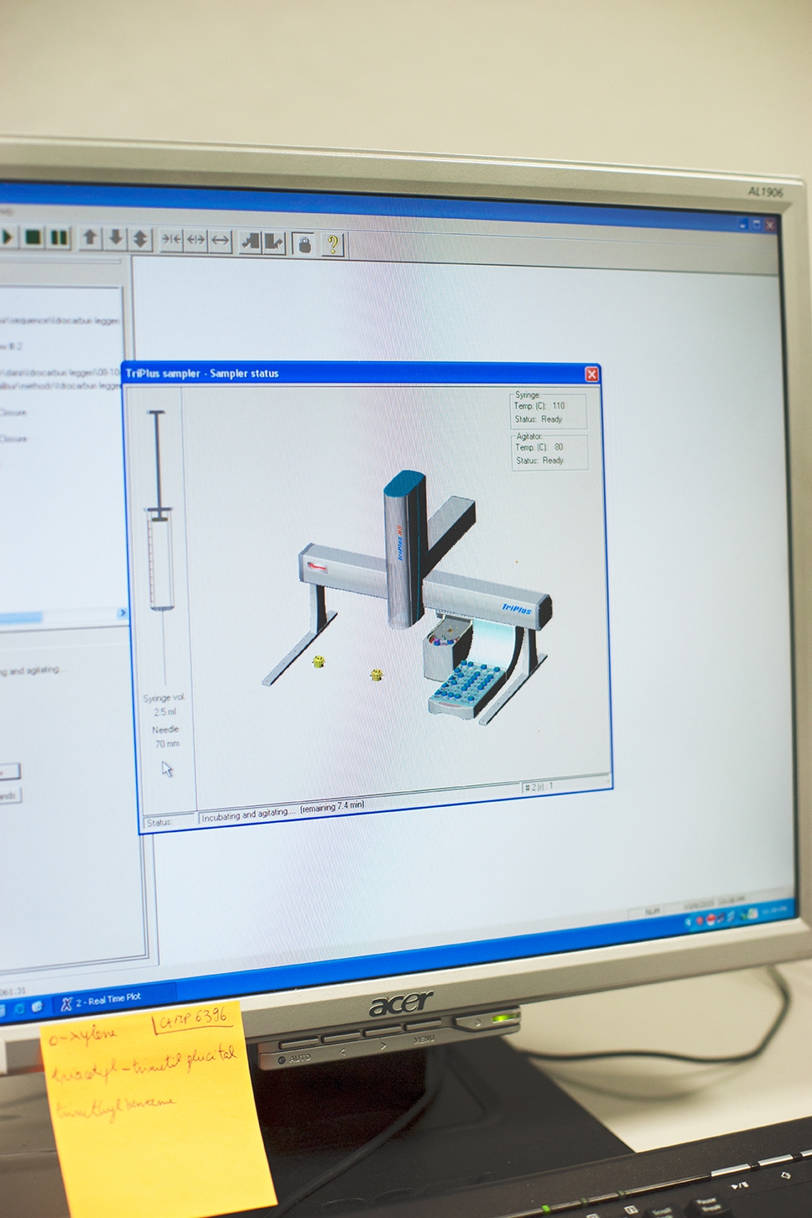Click the sample number status field #2
Image resolution: width=812 pixels, height=1218 pixels.
[564, 786]
